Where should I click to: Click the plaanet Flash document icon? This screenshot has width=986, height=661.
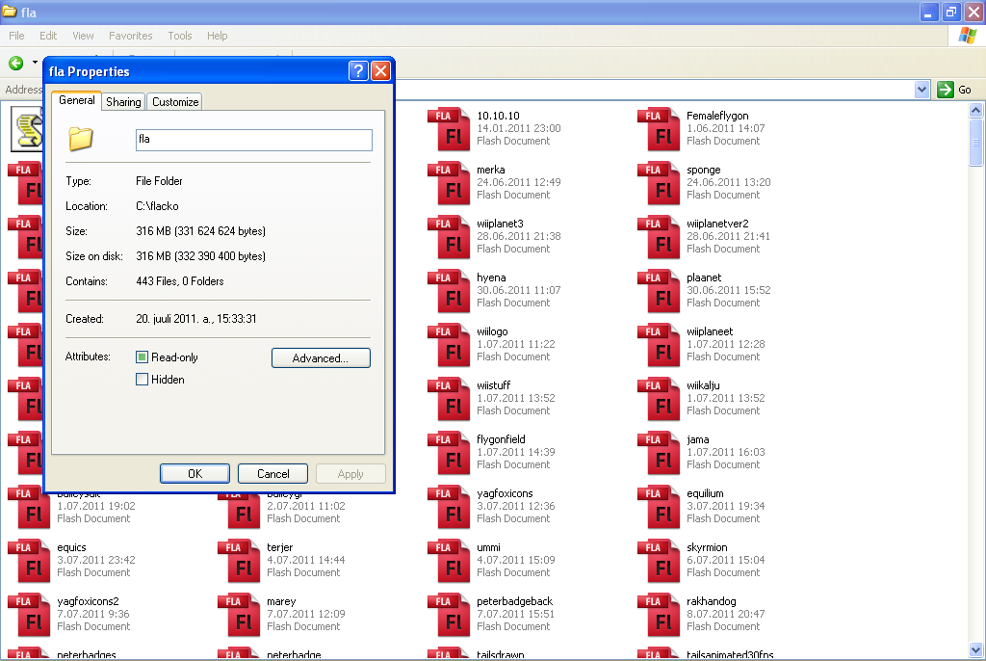click(659, 292)
